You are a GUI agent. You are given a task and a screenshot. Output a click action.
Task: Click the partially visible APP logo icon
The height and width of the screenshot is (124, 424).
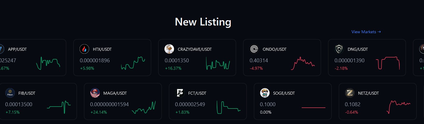[x=2, y=49]
